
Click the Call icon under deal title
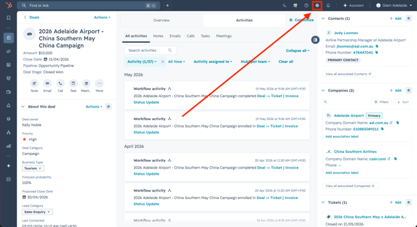tap(60, 83)
